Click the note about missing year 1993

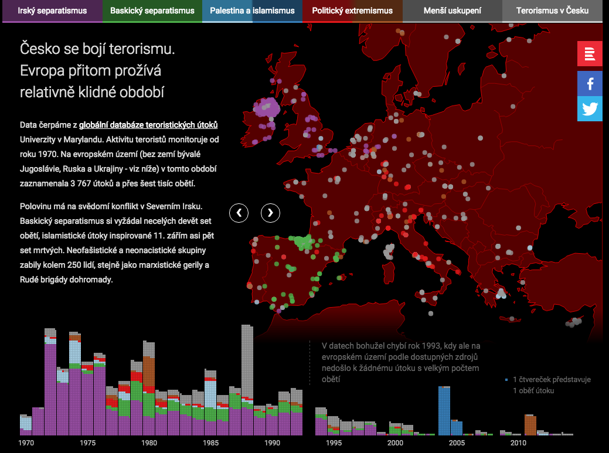pyautogui.click(x=401, y=362)
